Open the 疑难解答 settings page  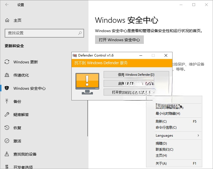point(21,114)
